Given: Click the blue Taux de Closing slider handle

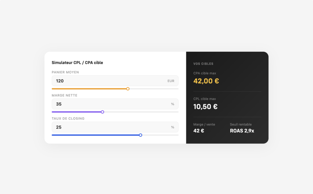Looking at the screenshot, I should [x=141, y=135].
